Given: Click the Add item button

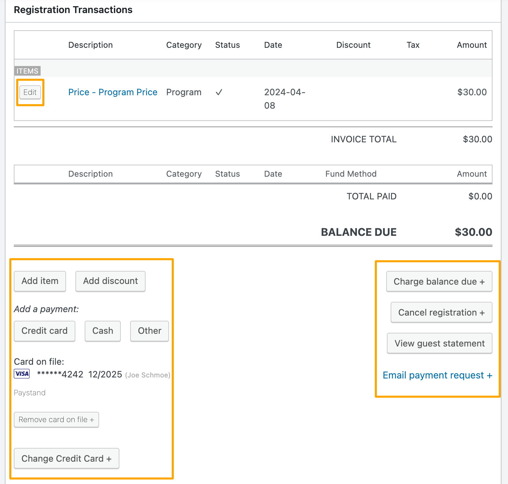Looking at the screenshot, I should (40, 281).
